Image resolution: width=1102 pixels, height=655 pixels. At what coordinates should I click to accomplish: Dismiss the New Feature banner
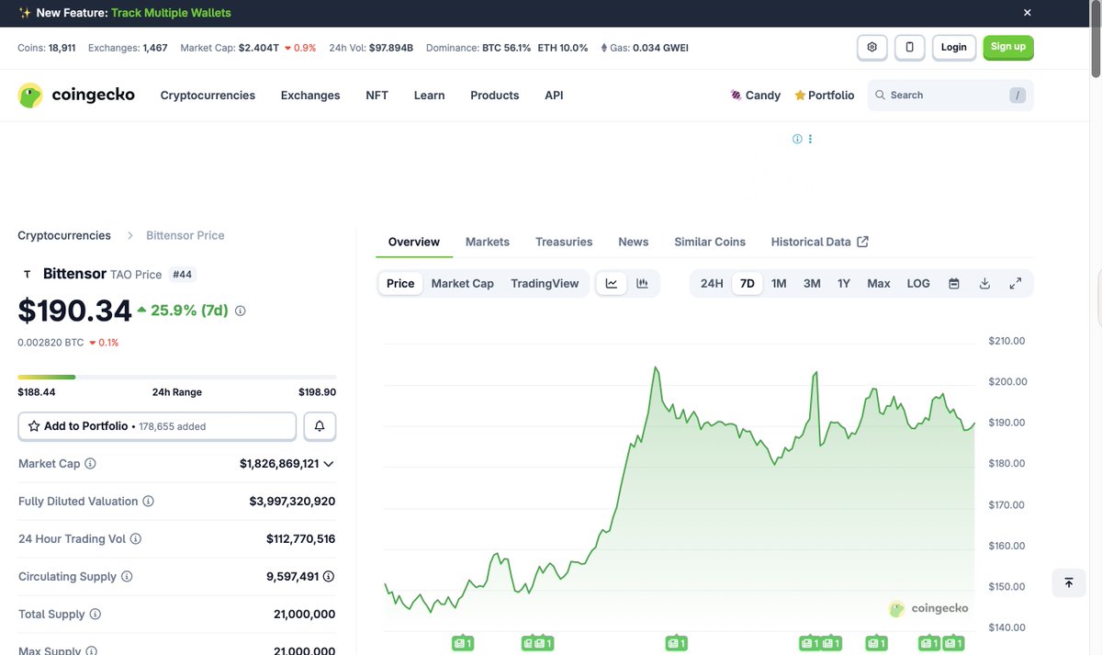[x=1028, y=13]
